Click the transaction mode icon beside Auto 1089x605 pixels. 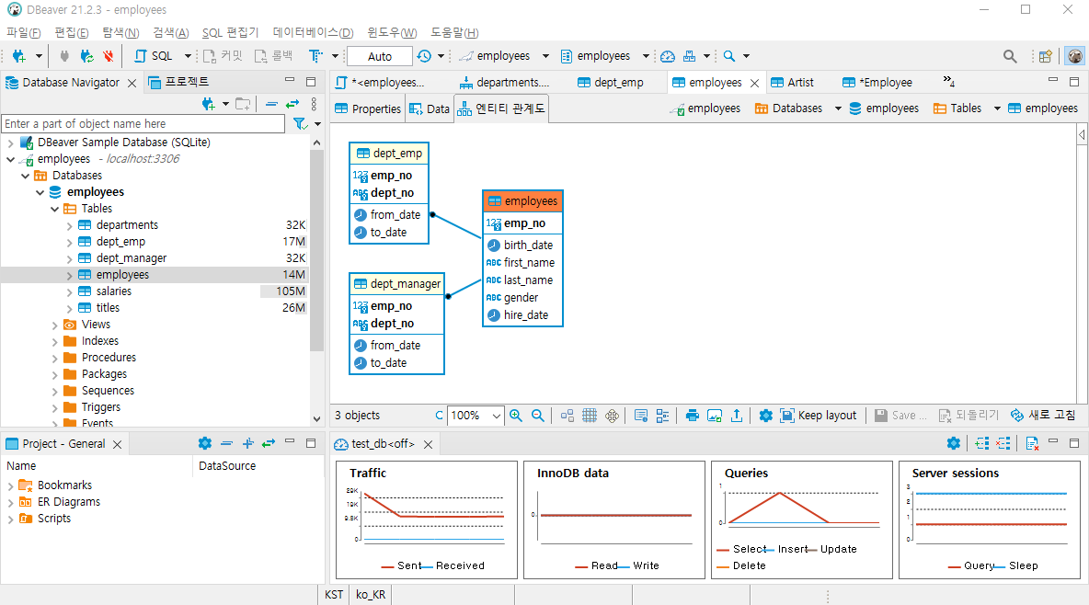(315, 56)
